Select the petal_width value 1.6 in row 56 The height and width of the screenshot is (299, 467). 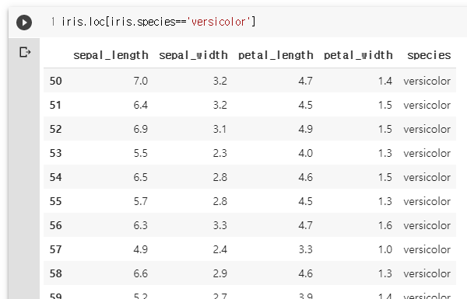[384, 225]
